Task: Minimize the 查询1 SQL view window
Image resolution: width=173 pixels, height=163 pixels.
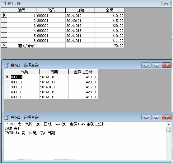Action: pos(146,117)
